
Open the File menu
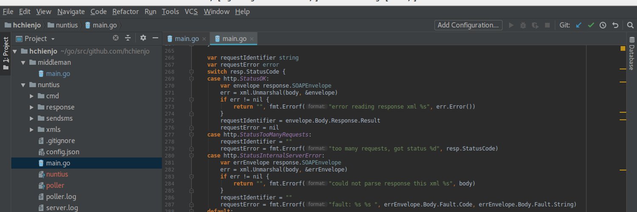coord(8,11)
